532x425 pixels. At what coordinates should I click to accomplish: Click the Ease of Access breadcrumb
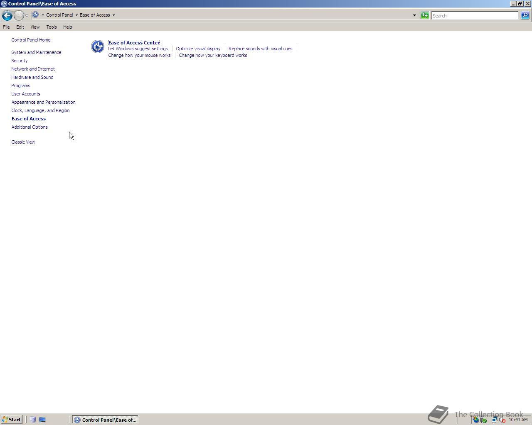(x=95, y=15)
